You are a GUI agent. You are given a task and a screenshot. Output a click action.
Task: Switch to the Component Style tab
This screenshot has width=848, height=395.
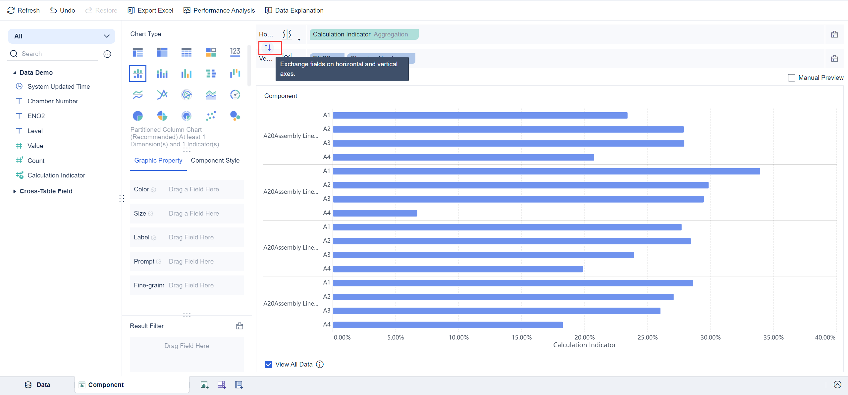pos(215,160)
